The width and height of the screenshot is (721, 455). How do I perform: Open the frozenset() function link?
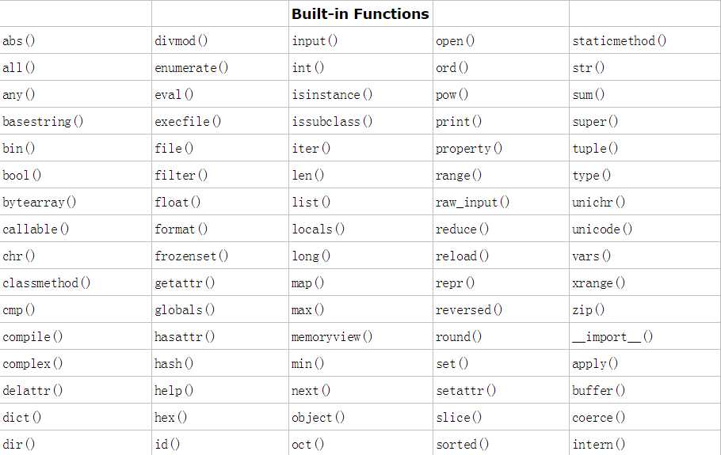[x=191, y=256]
